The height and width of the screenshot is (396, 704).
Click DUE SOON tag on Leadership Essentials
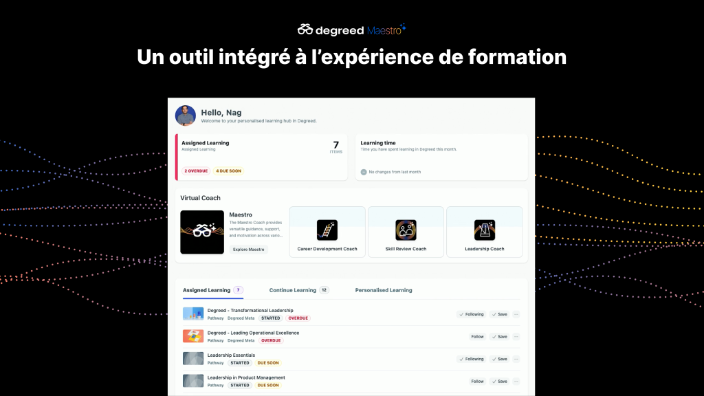268,363
